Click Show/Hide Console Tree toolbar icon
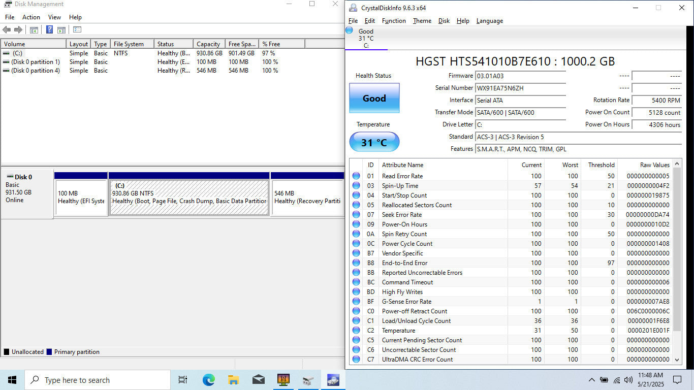694x390 pixels. click(34, 30)
